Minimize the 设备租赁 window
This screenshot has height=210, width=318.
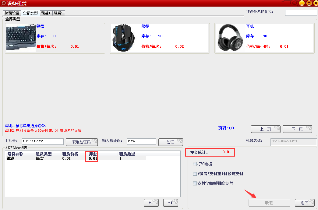[x=302, y=3]
